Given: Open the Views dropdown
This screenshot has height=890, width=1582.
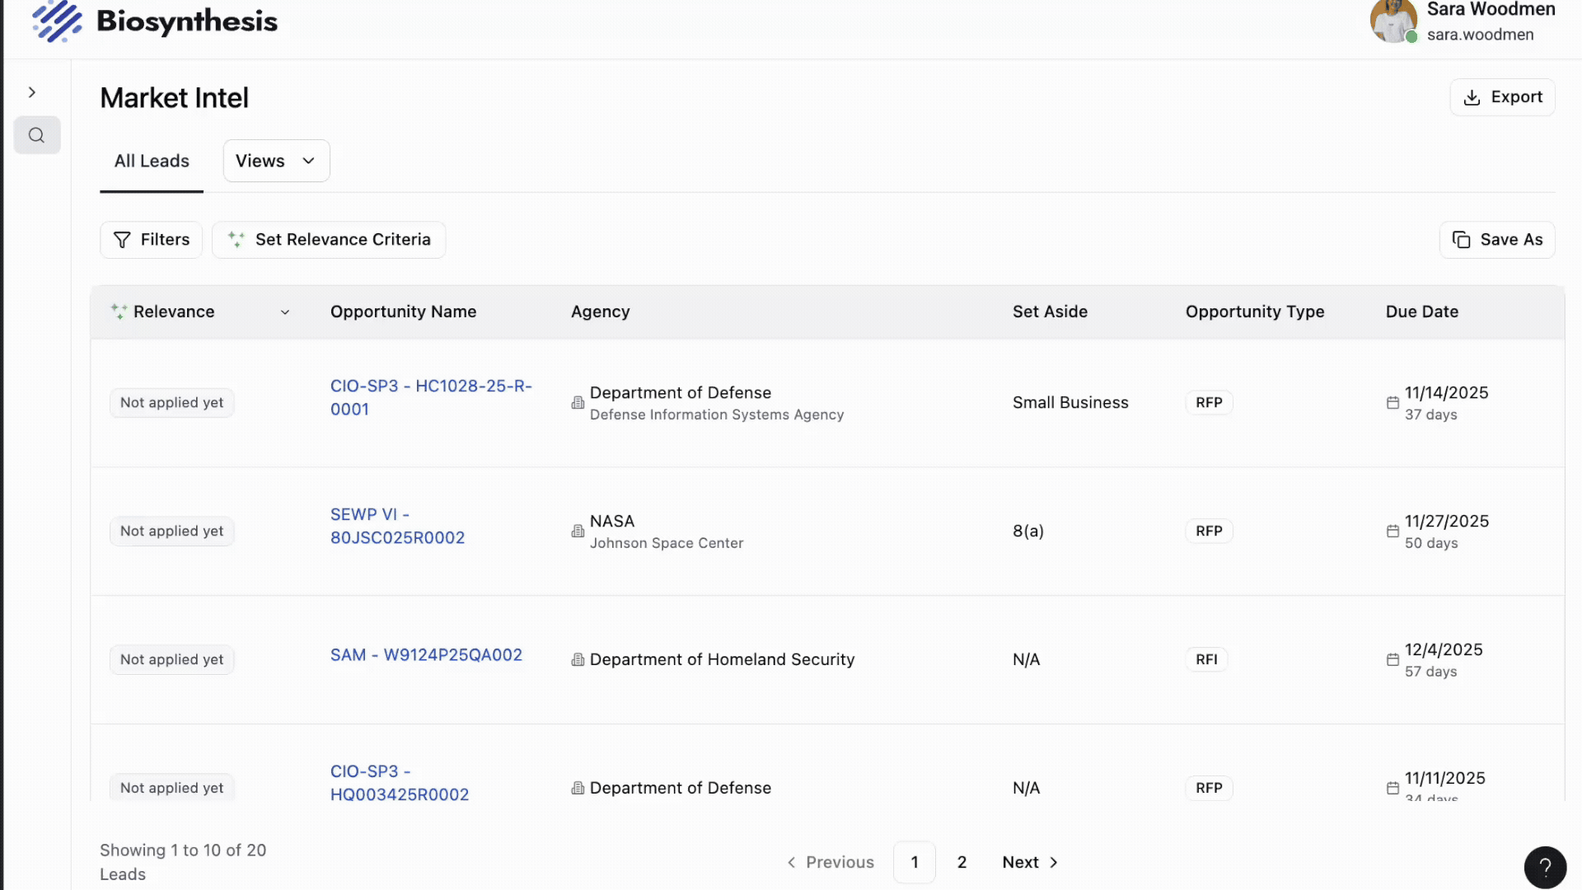Looking at the screenshot, I should tap(275, 161).
